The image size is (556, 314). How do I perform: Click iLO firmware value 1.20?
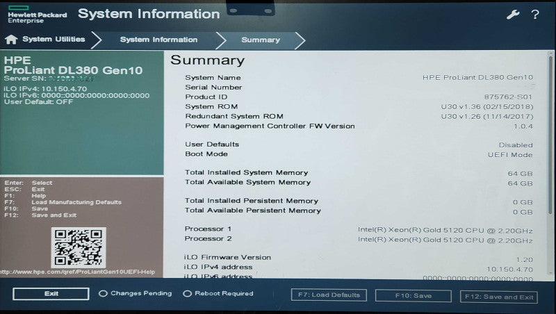pyautogui.click(x=525, y=260)
